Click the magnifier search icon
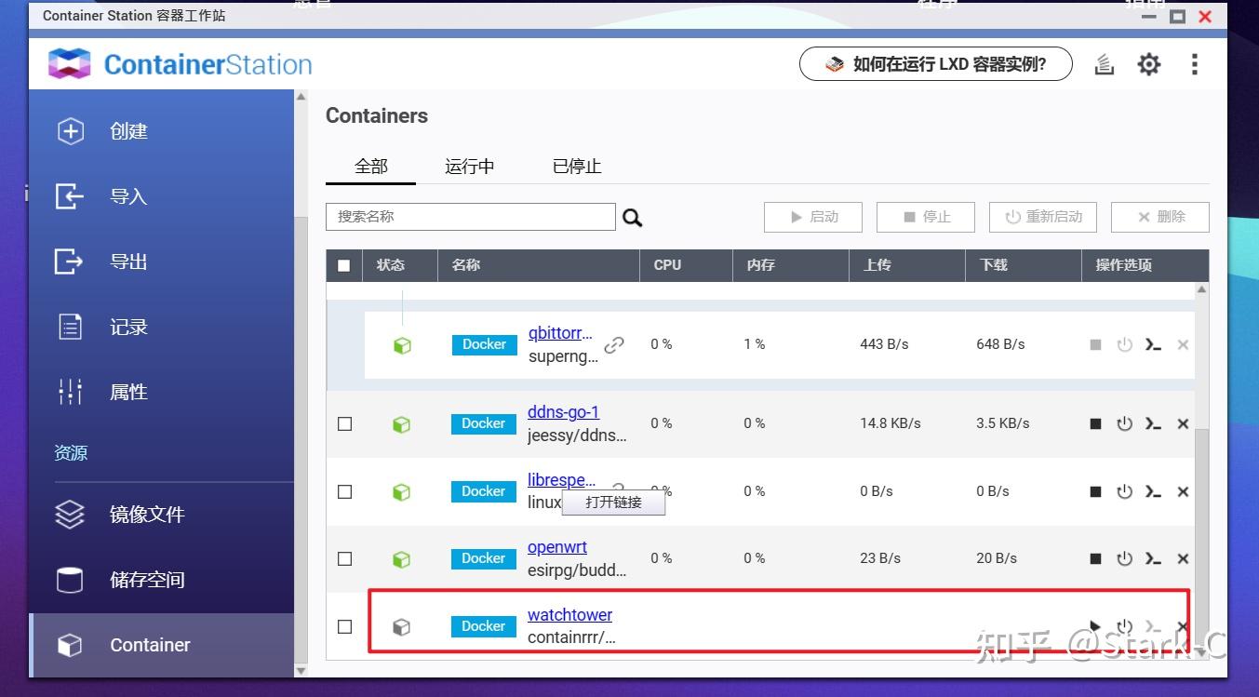Image resolution: width=1259 pixels, height=697 pixels. coord(633,218)
